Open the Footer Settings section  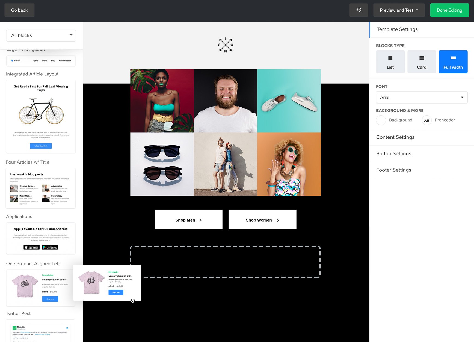(x=393, y=170)
